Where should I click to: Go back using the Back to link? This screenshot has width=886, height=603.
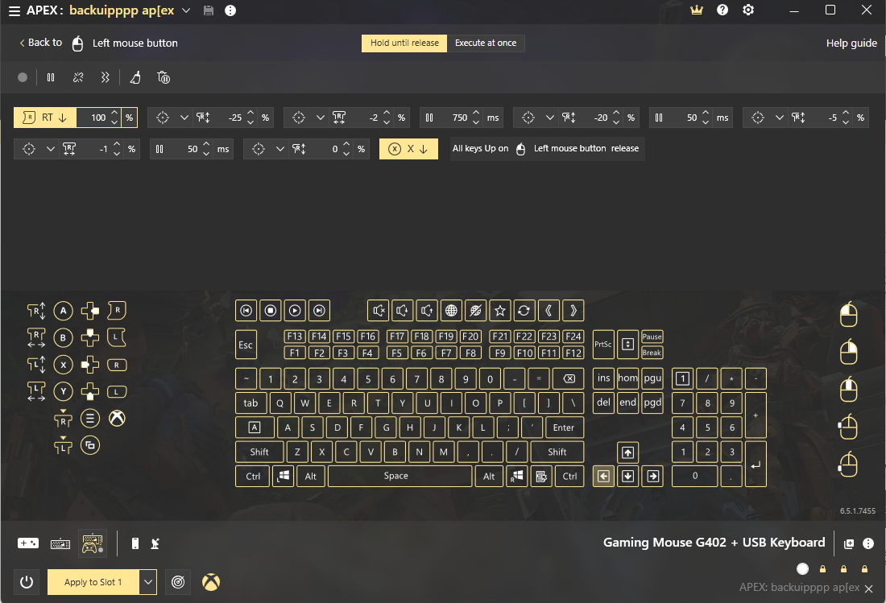(x=40, y=43)
